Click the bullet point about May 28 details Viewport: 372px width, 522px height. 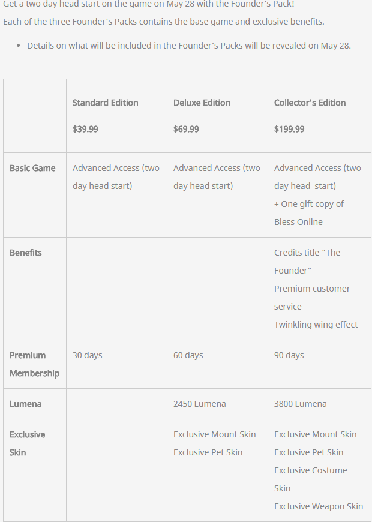pyautogui.click(x=189, y=46)
